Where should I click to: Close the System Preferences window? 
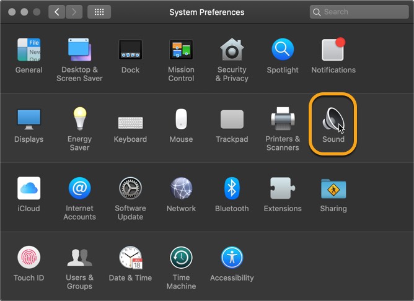pos(12,12)
